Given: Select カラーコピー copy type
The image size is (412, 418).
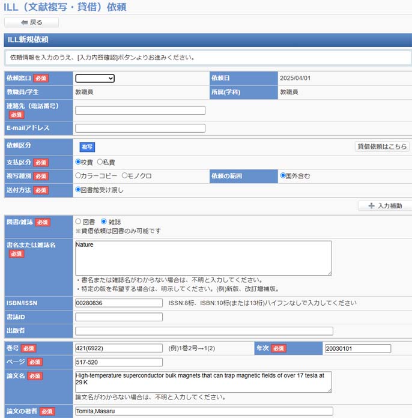Looking at the screenshot, I should 79,176.
